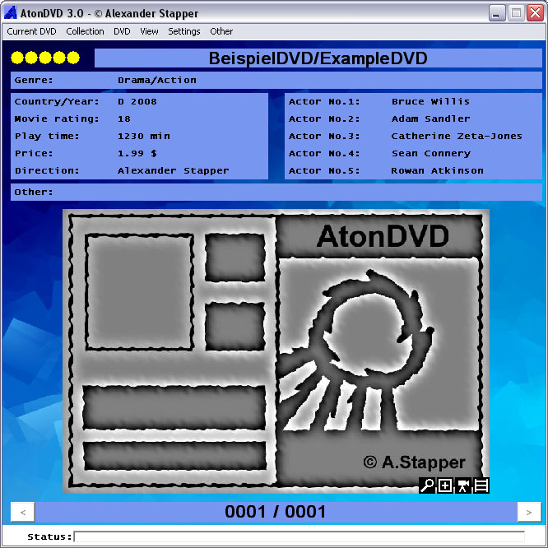Click actor Rowan Atkinson
Image resolution: width=548 pixels, height=548 pixels.
437,170
